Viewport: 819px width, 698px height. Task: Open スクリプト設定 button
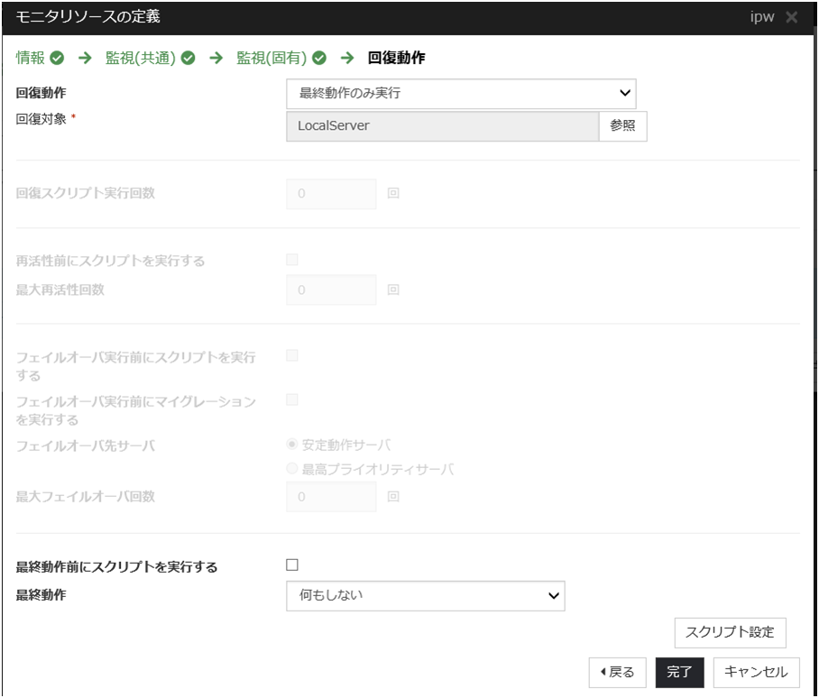pyautogui.click(x=730, y=632)
